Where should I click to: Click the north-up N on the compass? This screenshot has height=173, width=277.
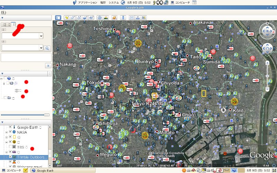click(267, 23)
